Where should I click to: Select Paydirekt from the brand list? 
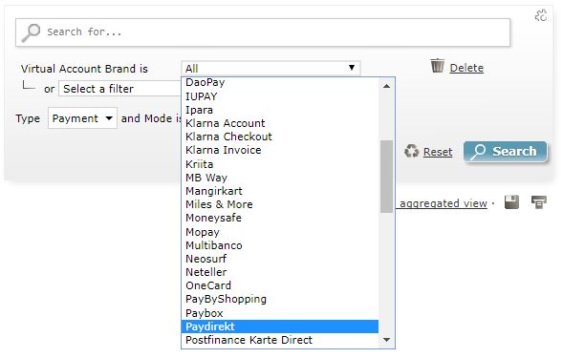click(280, 326)
